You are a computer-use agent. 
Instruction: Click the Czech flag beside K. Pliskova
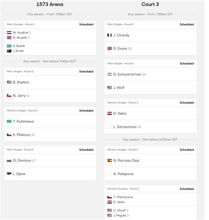[9, 135]
